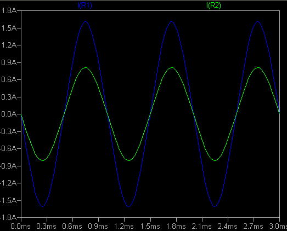Click the first green I(R2) positive peak
Image resolution: width=287 pixels, height=231 pixels.
point(86,68)
